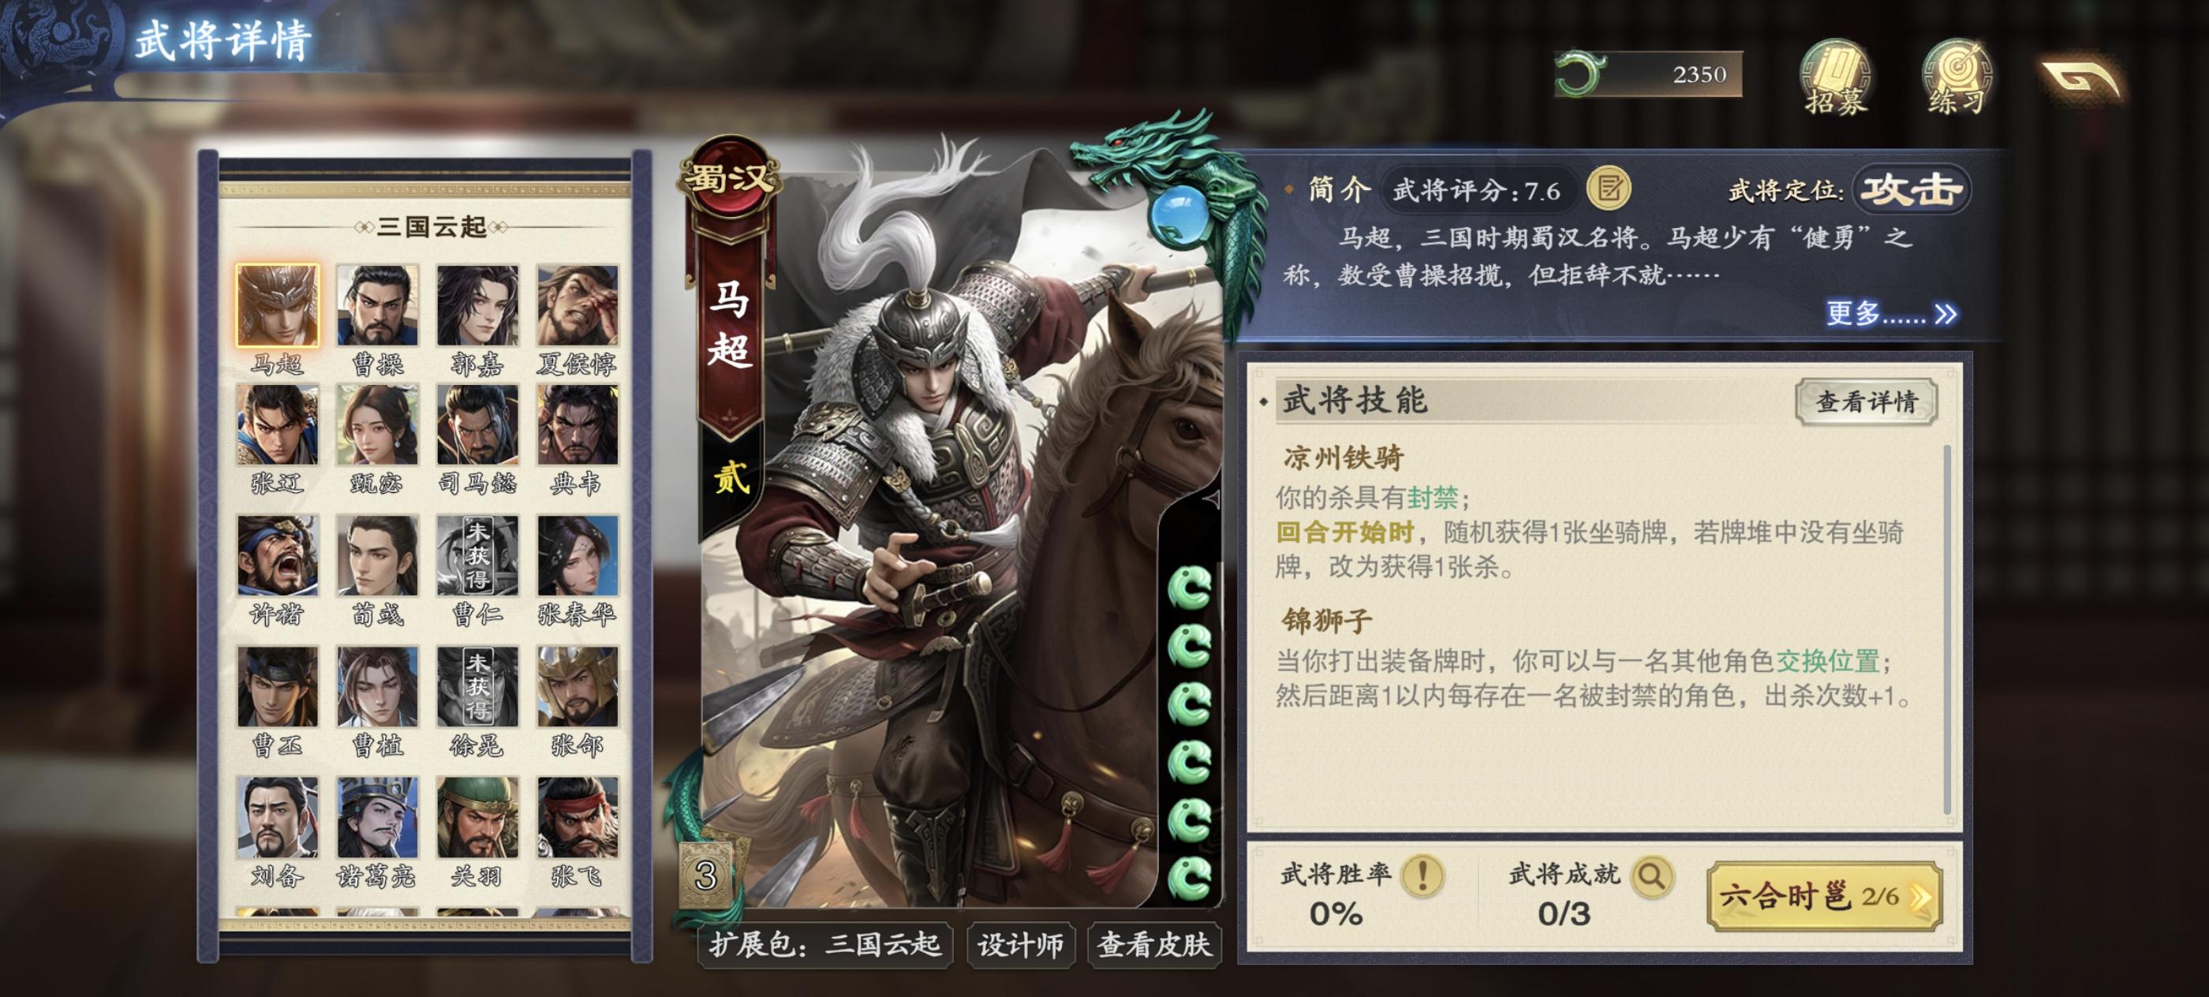The image size is (2209, 997).
Task: Click the golden back arrow icon
Action: point(2080,80)
